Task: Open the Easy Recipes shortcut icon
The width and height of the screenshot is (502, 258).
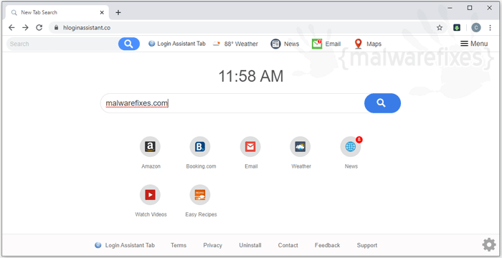Action: point(200,195)
